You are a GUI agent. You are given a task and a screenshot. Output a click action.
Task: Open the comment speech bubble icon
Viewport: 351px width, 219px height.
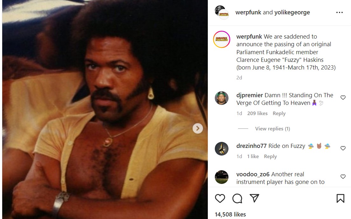(x=237, y=198)
